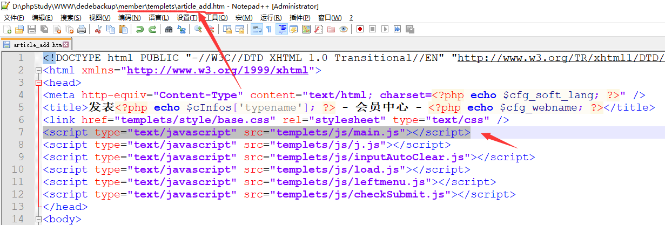Click the Undo arrow icon

[140, 29]
